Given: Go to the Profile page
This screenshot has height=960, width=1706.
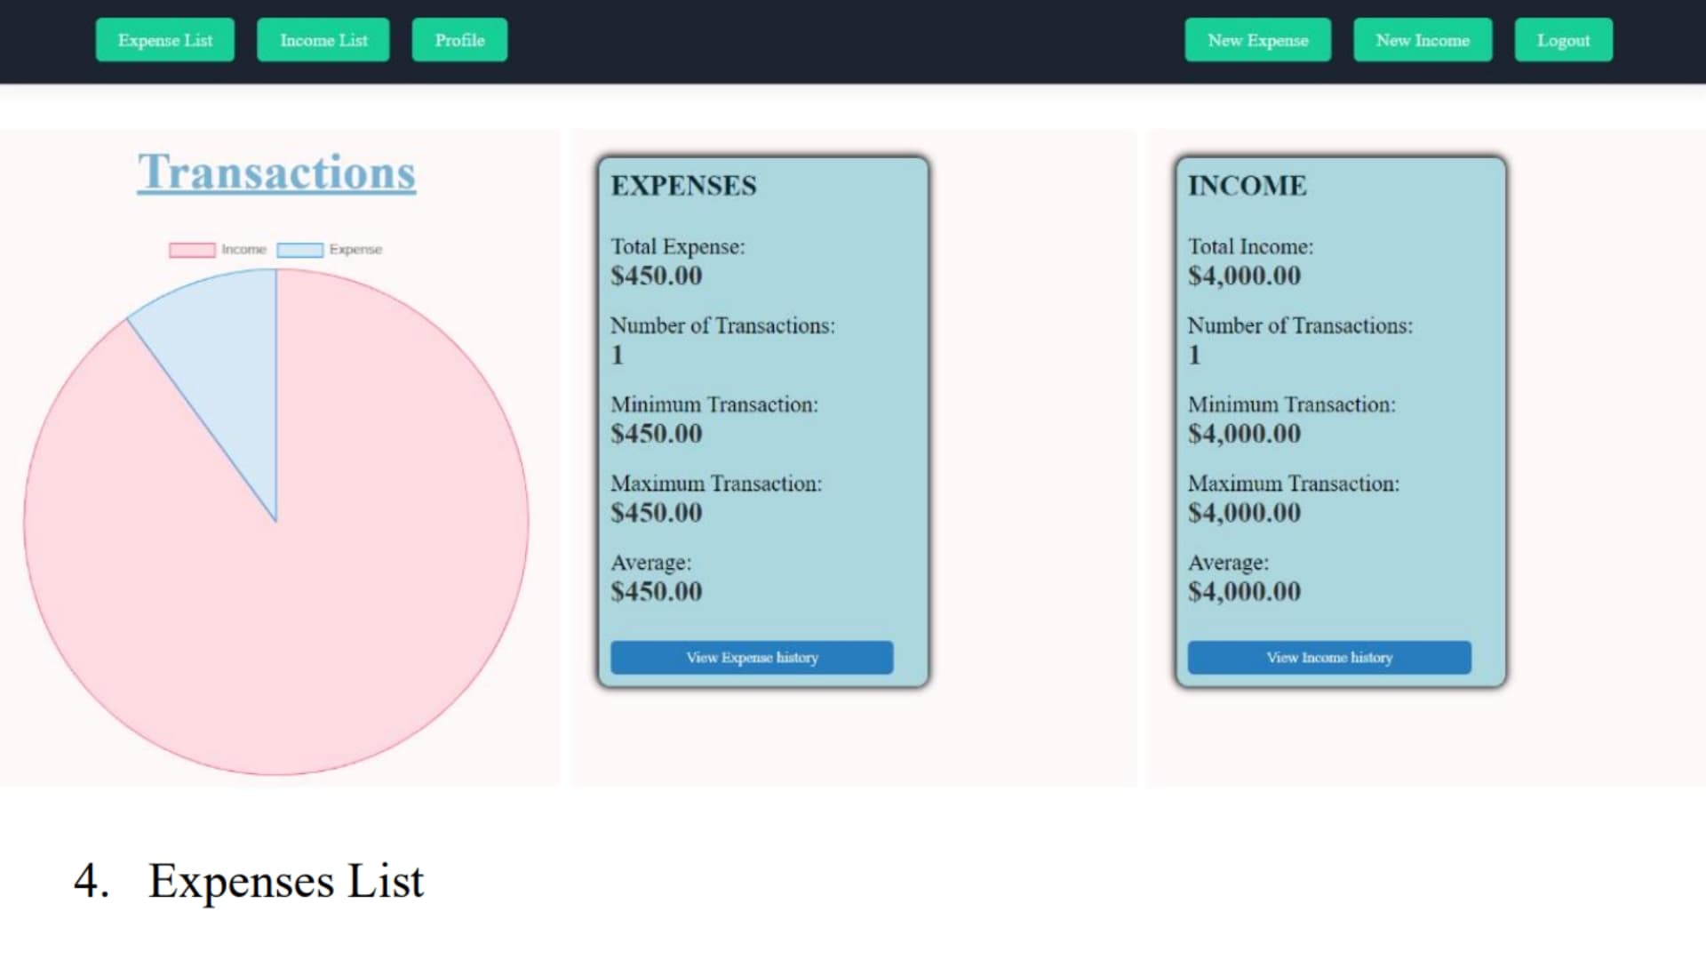Looking at the screenshot, I should [x=459, y=40].
